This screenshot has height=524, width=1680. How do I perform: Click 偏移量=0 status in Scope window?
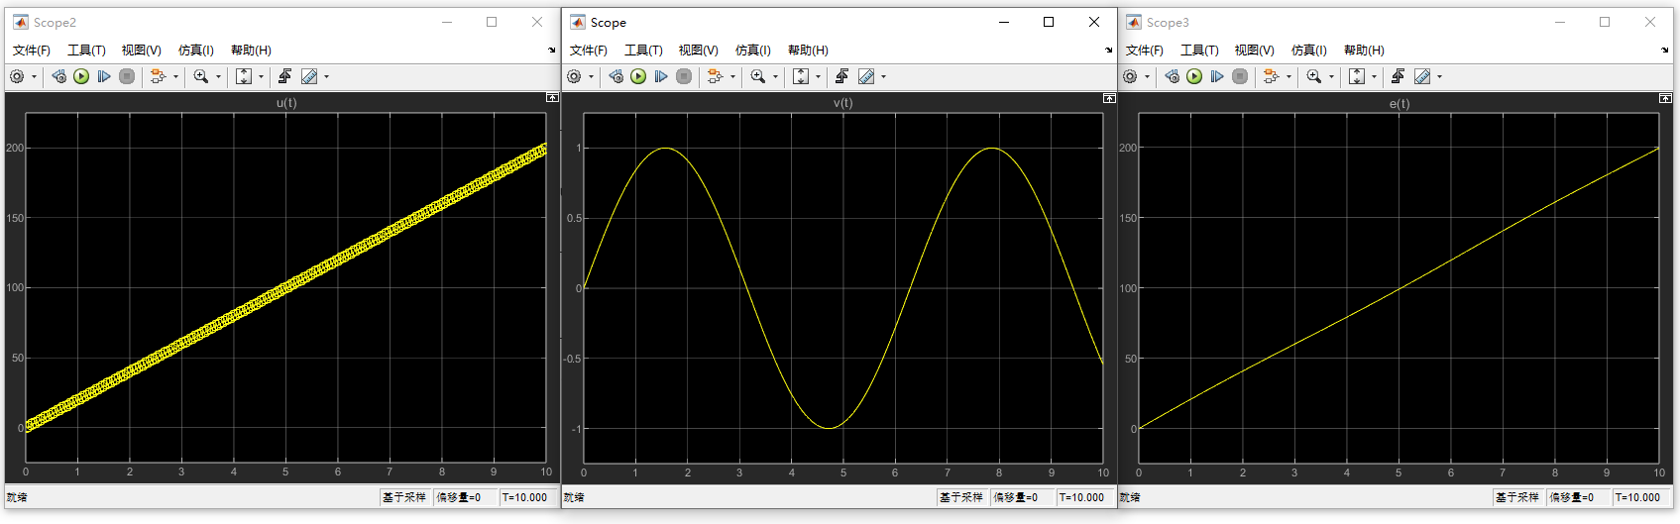[1016, 497]
